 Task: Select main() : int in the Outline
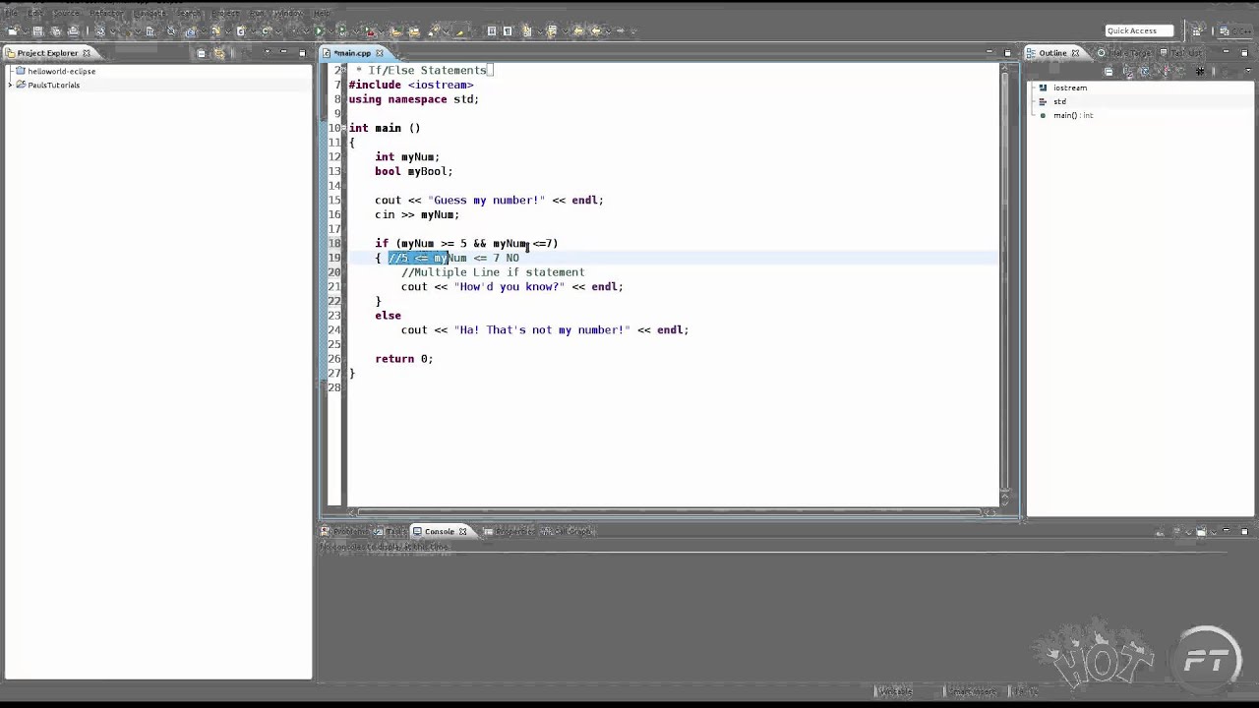point(1073,115)
